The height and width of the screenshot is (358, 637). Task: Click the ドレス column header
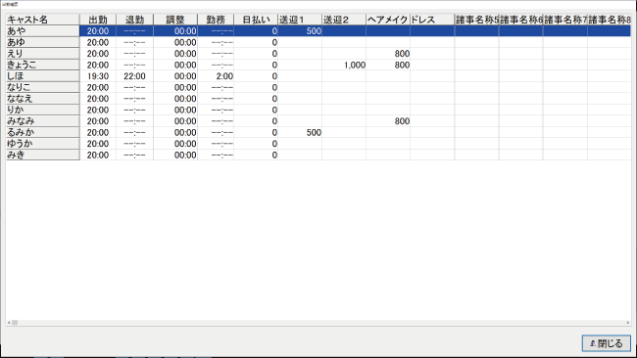pyautogui.click(x=432, y=20)
